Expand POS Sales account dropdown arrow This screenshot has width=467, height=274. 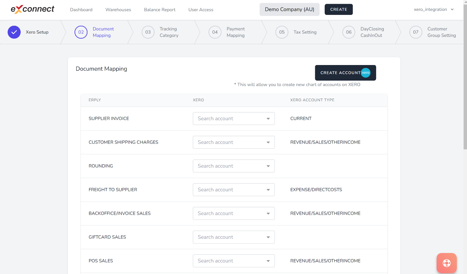[268, 261]
